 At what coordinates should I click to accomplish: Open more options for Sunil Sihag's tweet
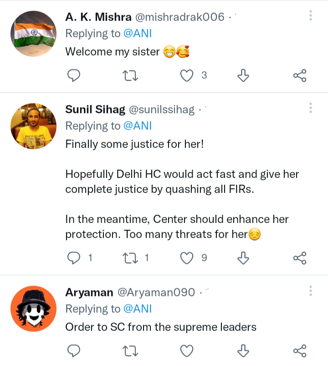(x=311, y=108)
